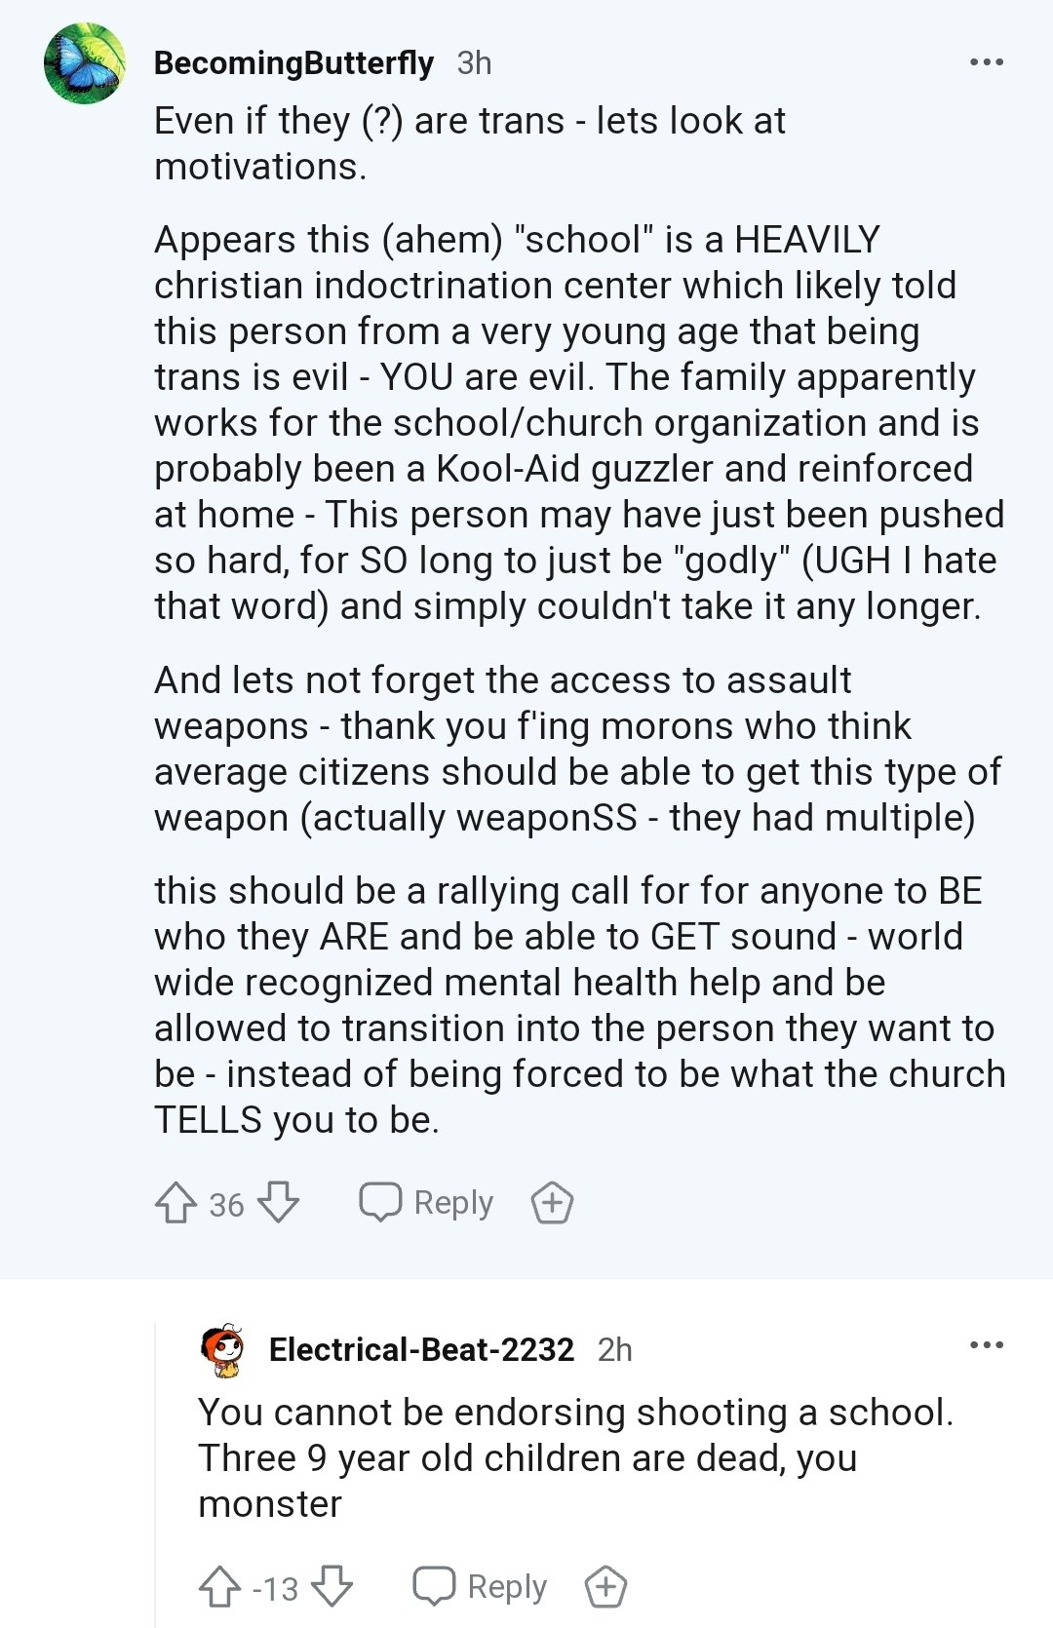Viewport: 1053px width, 1628px height.
Task: Open Electrical-Beat-2232's snoo avatar
Action: pos(223,1349)
